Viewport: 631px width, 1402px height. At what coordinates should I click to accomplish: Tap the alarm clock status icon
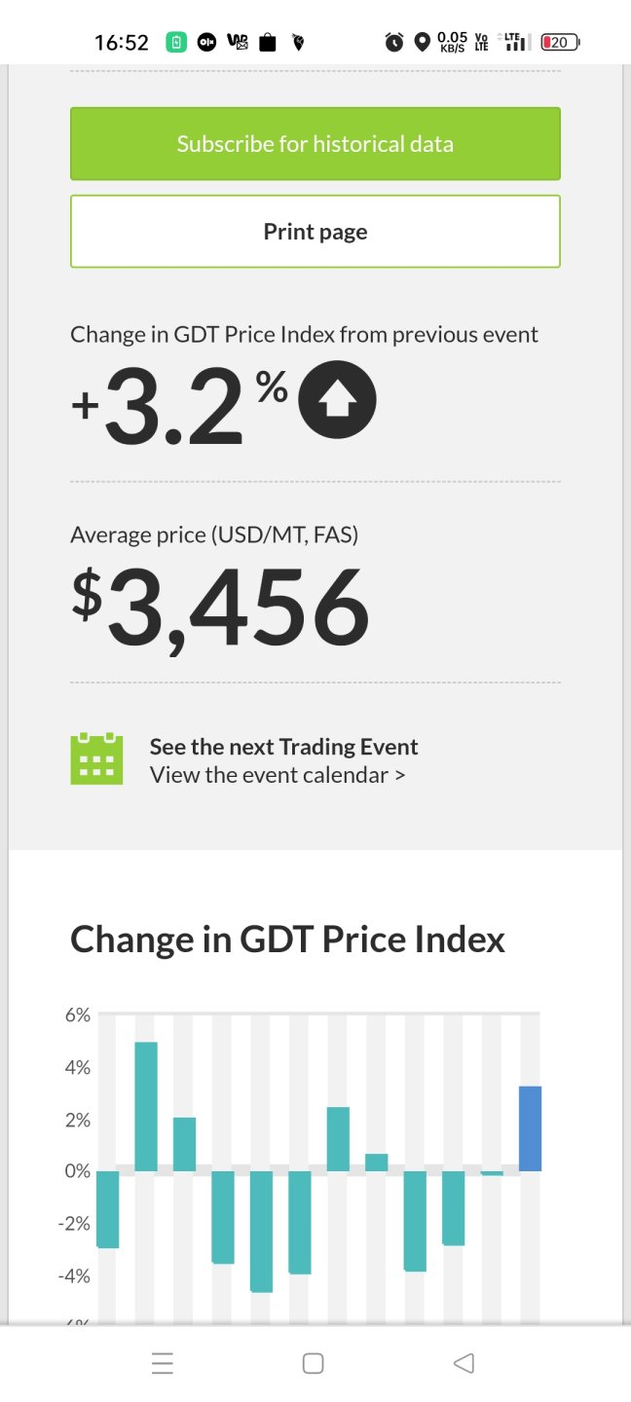(x=394, y=42)
